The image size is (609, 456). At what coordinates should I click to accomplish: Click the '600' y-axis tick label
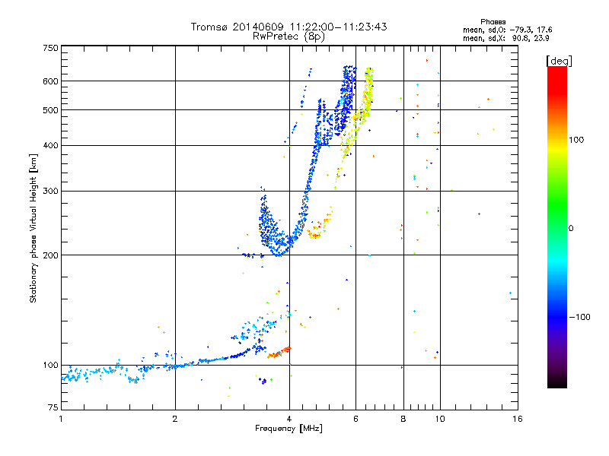coord(51,81)
